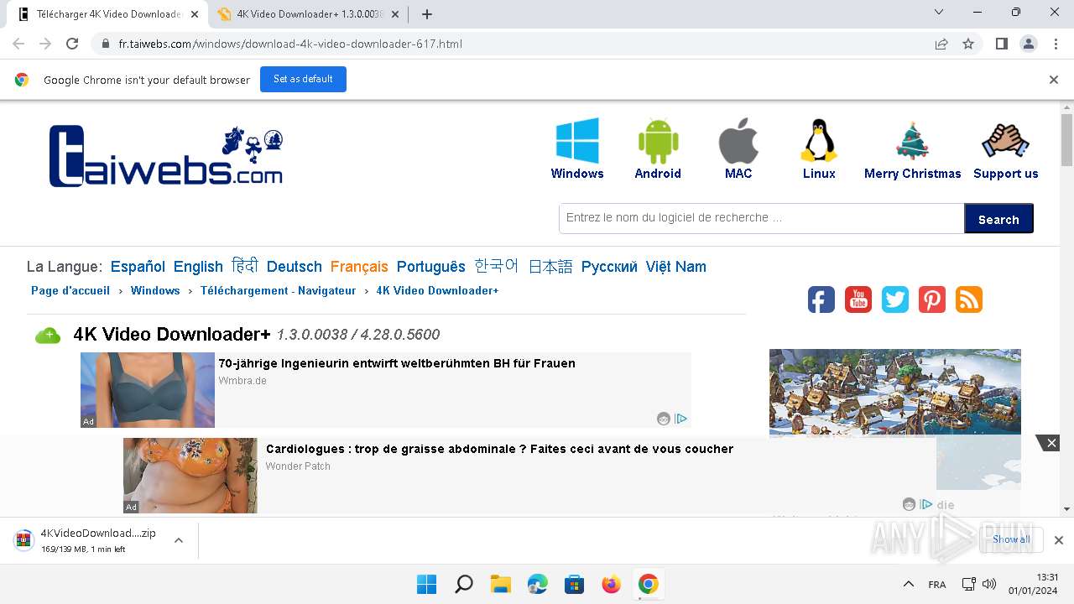
Task: Open a new browser tab
Action: 427,14
